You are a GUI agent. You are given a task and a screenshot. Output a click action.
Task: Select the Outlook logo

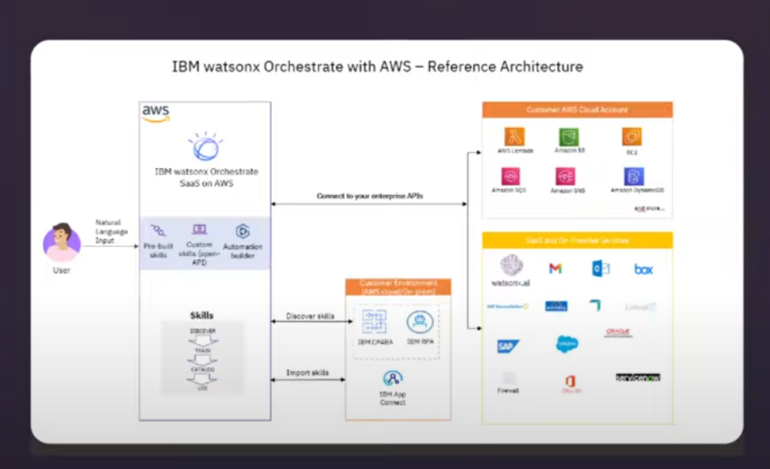[600, 268]
